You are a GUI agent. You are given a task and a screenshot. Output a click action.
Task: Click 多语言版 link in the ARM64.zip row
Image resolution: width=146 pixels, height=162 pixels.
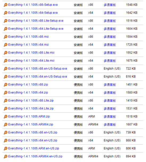point(110,124)
